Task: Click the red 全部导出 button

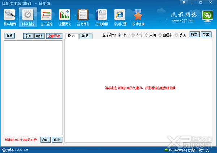Action: (x=54, y=36)
